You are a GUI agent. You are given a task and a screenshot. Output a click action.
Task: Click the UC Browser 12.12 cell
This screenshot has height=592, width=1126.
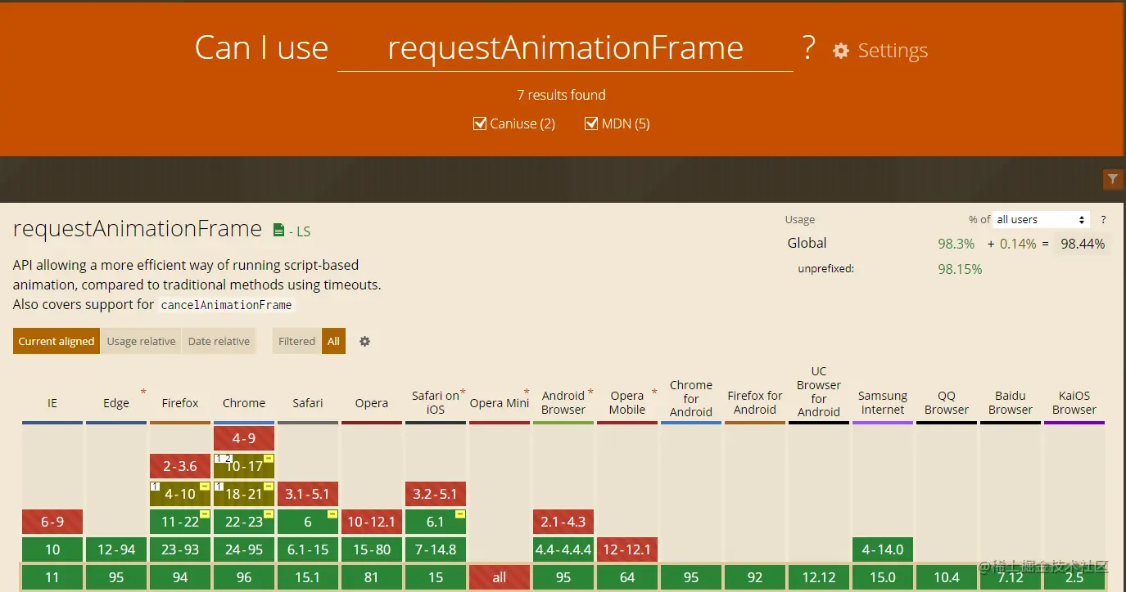coord(819,577)
